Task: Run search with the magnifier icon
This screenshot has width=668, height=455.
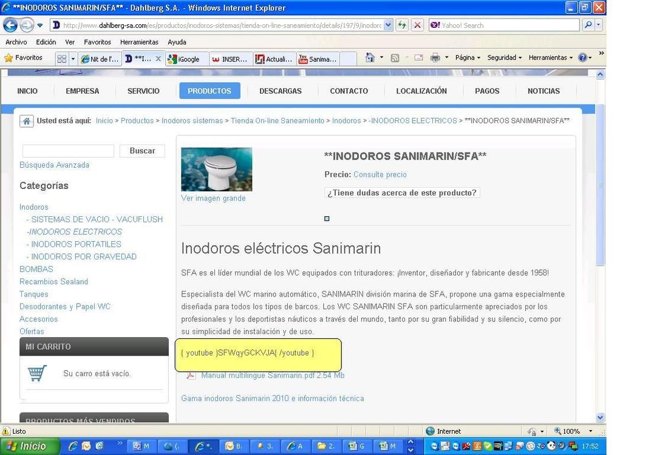Action: pos(588,25)
